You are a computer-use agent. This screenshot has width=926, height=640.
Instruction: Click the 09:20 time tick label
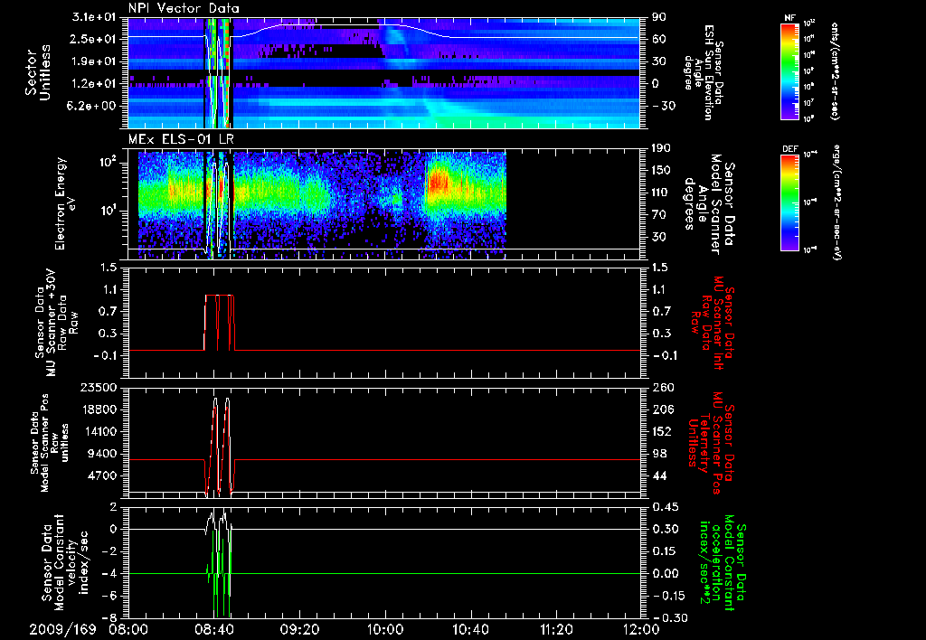299,629
